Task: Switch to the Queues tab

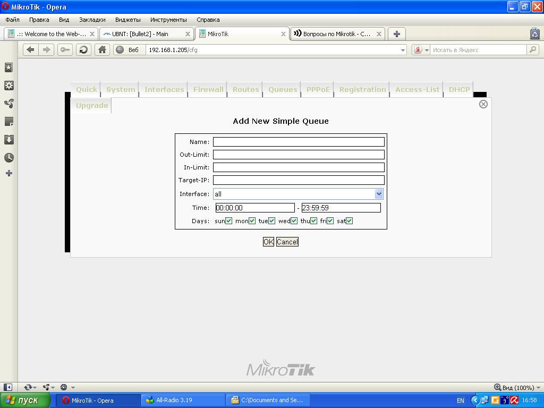Action: pos(283,89)
